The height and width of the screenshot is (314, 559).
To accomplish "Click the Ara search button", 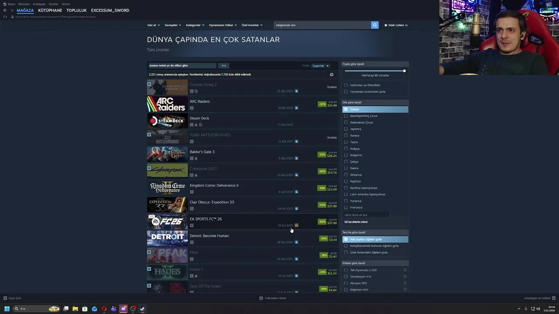I will [224, 65].
